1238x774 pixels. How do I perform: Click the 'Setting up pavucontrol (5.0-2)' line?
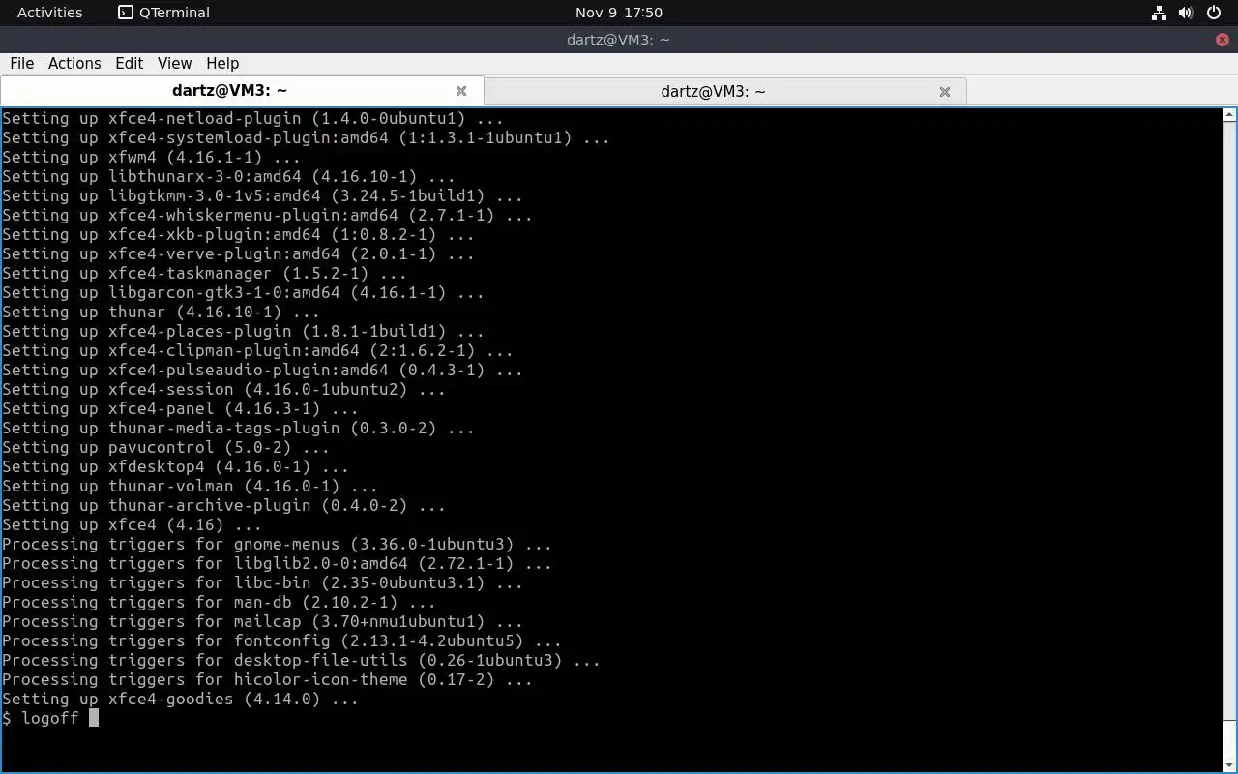[x=165, y=447]
